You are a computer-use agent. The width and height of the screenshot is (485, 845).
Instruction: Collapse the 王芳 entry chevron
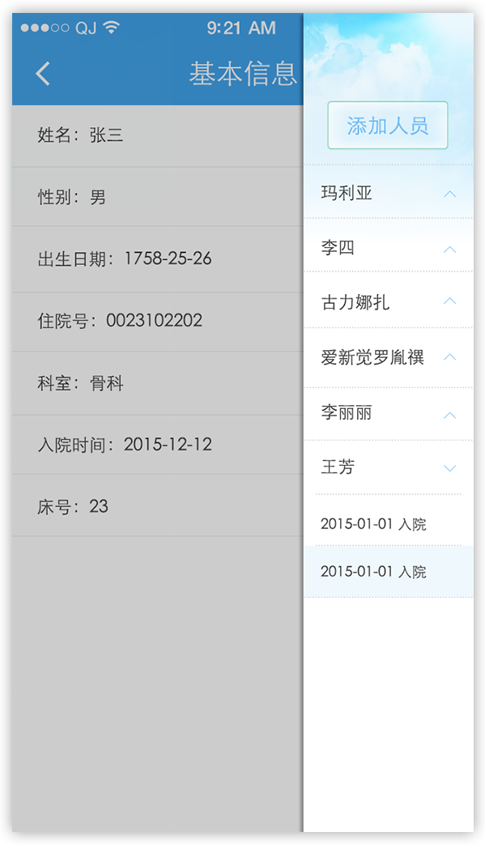click(x=450, y=468)
